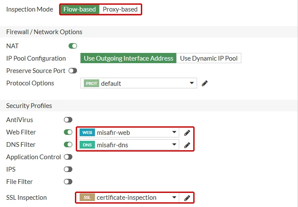Viewport: 298px width, 207px height.
Task: Click the Security Profiles section header
Action: coord(29,106)
